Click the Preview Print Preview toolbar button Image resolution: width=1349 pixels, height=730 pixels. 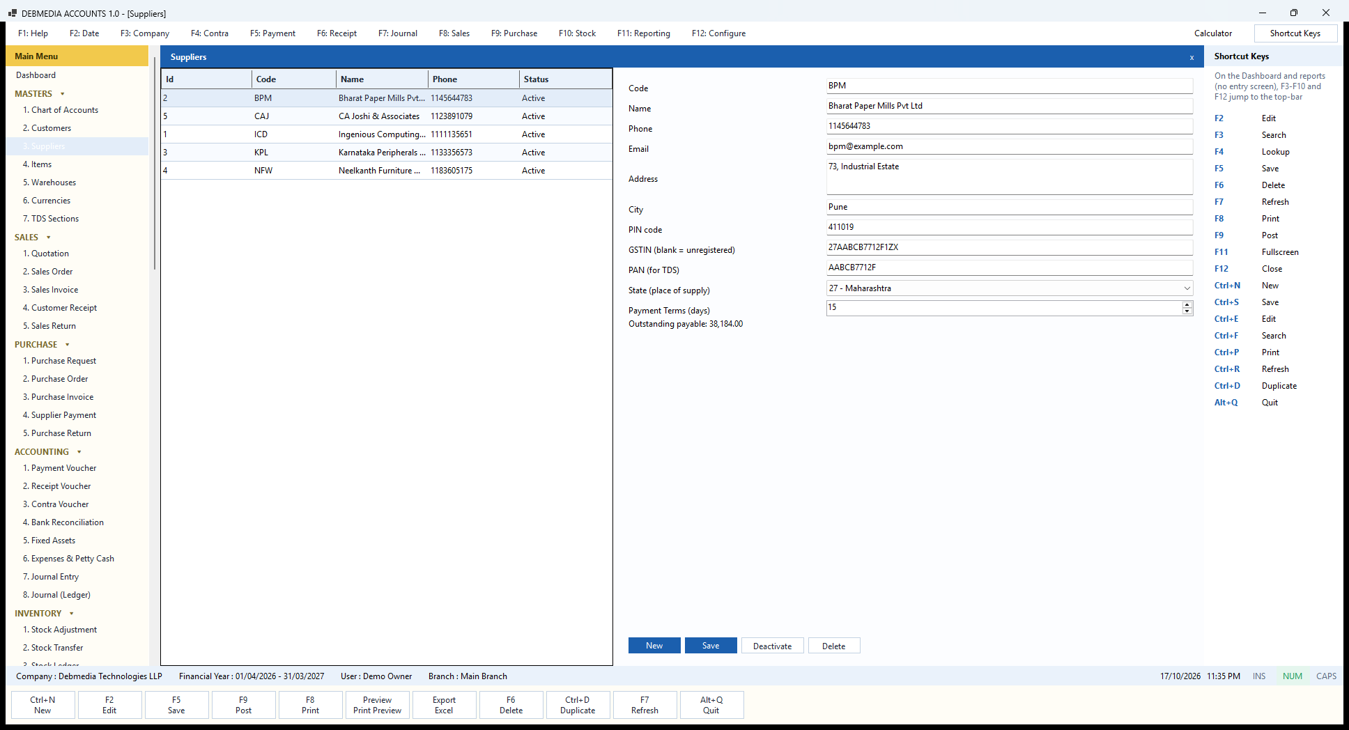click(377, 705)
